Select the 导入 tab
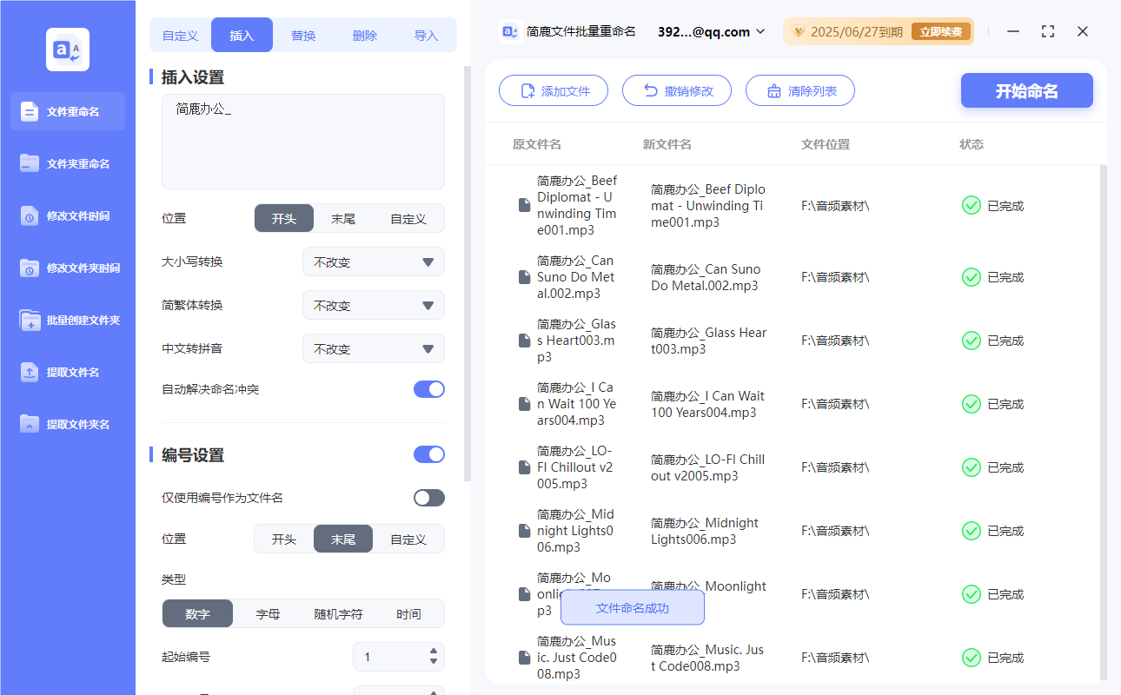Viewport: 1121px width, 695px height. pyautogui.click(x=427, y=34)
